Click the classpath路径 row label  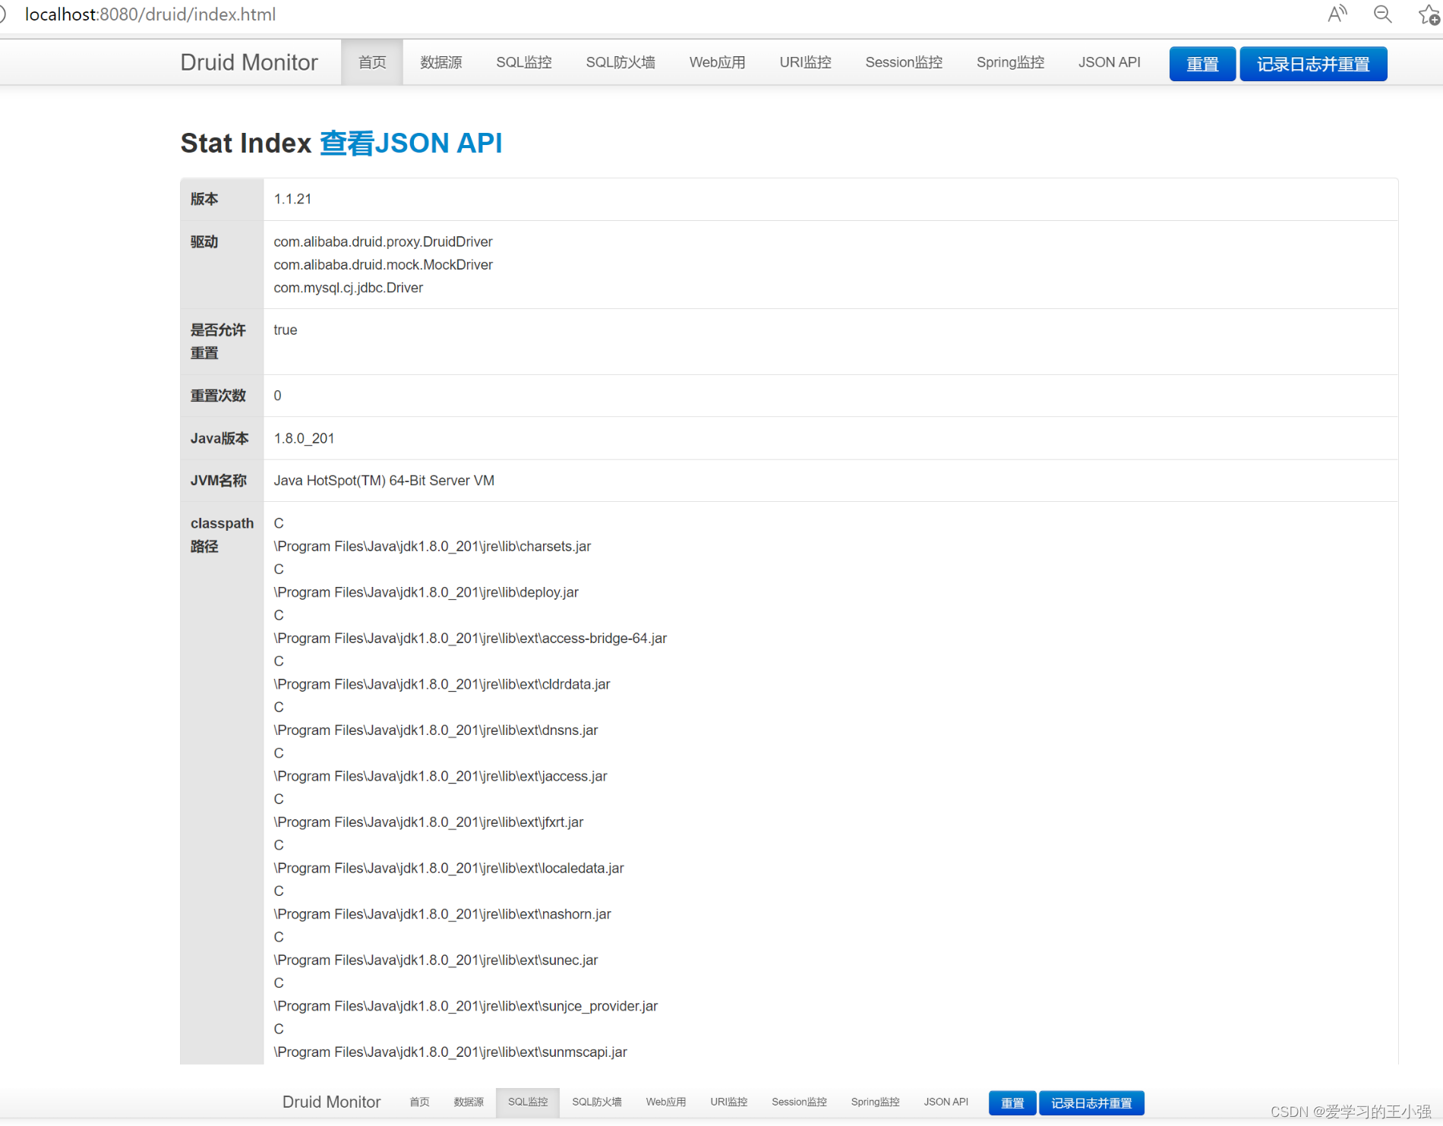(x=222, y=535)
